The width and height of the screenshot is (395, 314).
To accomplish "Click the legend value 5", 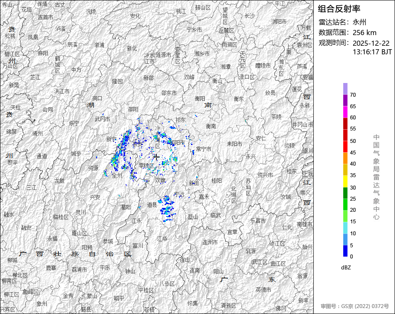I will tap(351, 245).
